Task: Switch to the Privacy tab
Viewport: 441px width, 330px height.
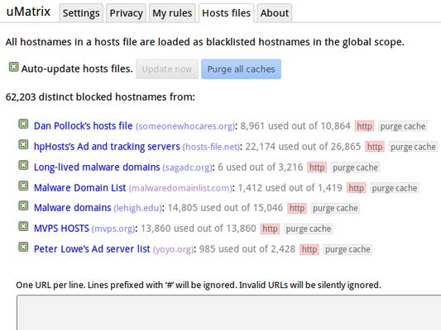Action: [126, 13]
